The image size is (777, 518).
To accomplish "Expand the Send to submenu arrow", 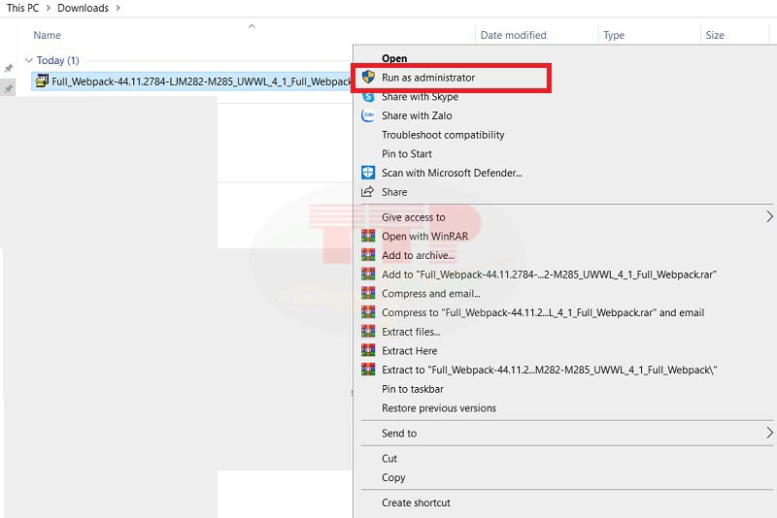I will pyautogui.click(x=769, y=433).
